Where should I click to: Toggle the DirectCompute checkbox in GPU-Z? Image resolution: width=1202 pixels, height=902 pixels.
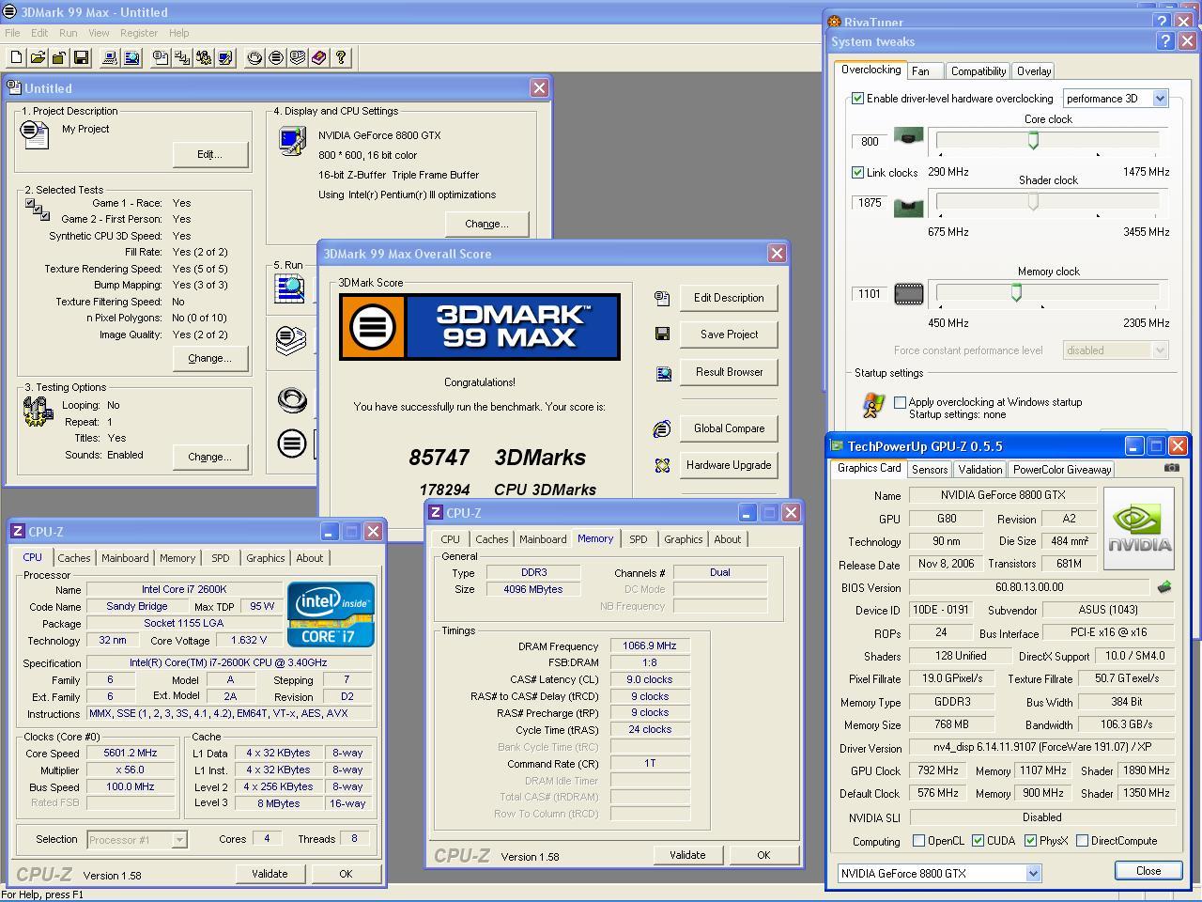(x=1082, y=841)
